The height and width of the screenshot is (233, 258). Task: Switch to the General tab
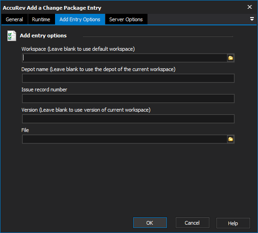[14, 19]
